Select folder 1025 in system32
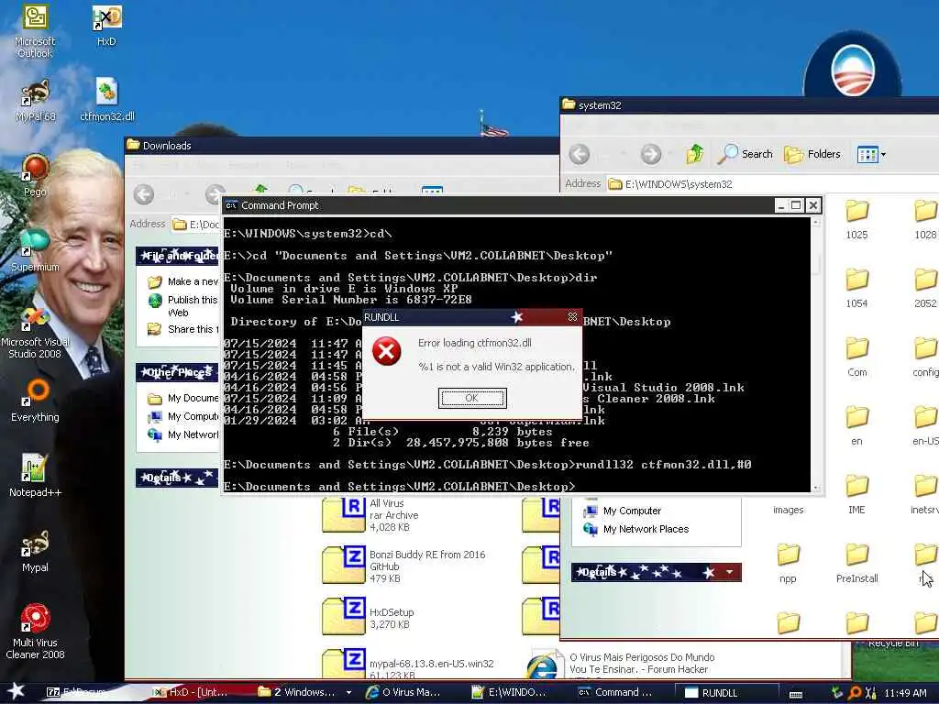The image size is (939, 704). [857, 220]
